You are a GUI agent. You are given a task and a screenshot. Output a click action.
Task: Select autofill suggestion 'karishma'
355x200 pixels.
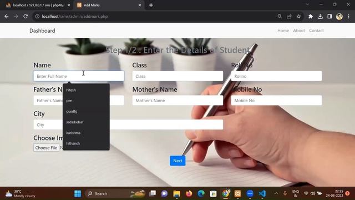[86, 133]
